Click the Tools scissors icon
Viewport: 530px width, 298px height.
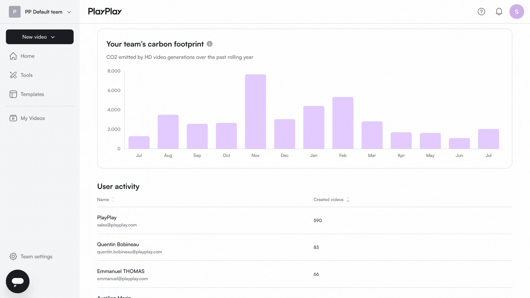(x=13, y=75)
